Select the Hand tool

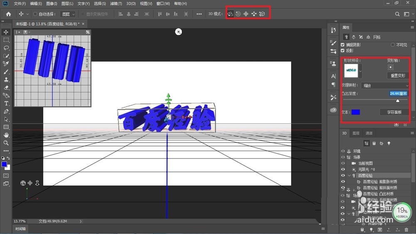coord(6,135)
